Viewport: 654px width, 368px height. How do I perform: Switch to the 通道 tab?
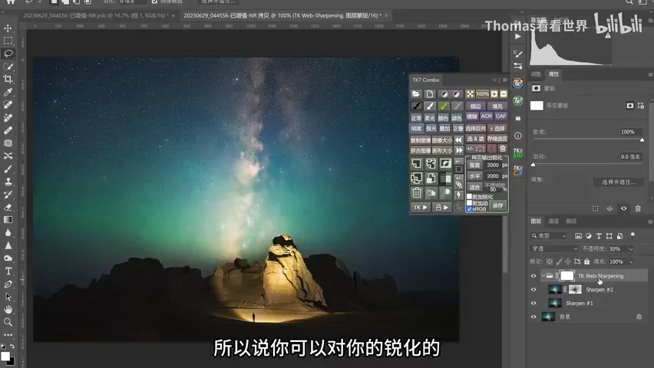553,222
